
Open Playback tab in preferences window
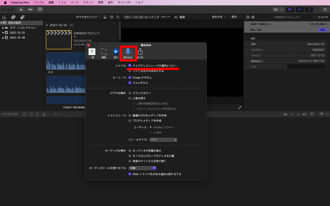pos(116,54)
